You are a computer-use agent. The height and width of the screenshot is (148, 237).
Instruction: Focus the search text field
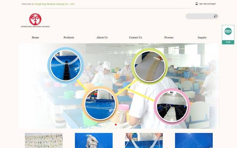(199, 16)
